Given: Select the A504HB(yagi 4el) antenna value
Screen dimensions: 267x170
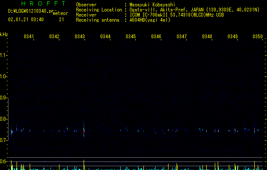Looking at the screenshot, I should click(x=150, y=20).
